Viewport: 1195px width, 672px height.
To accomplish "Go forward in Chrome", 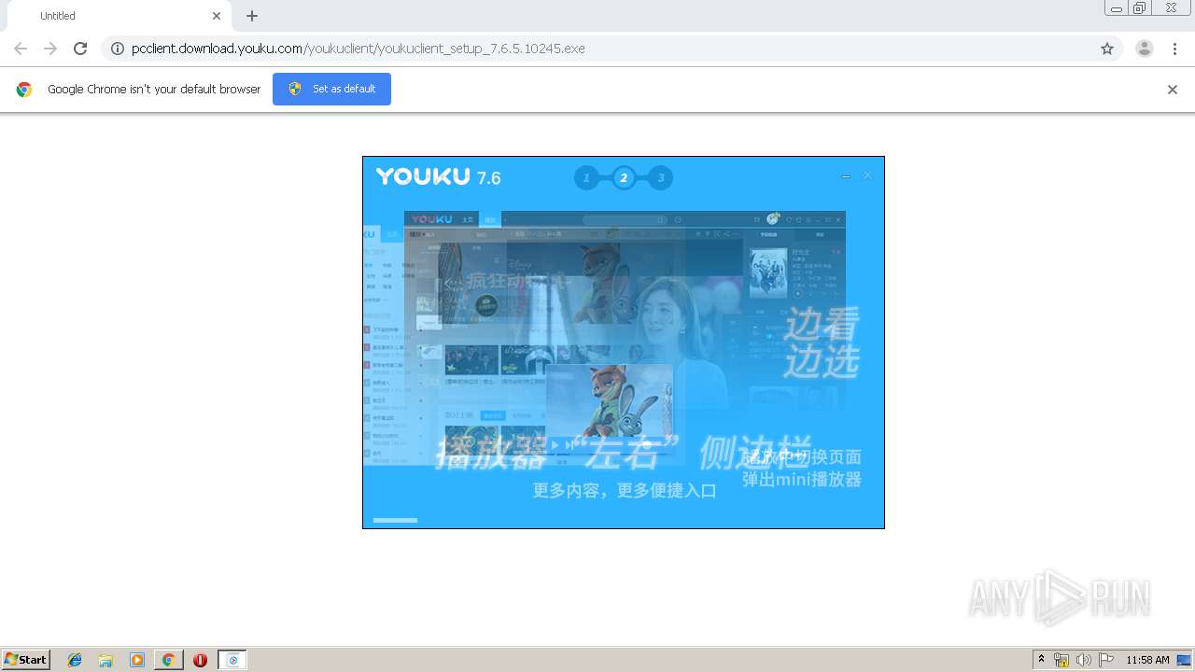I will pos(50,49).
